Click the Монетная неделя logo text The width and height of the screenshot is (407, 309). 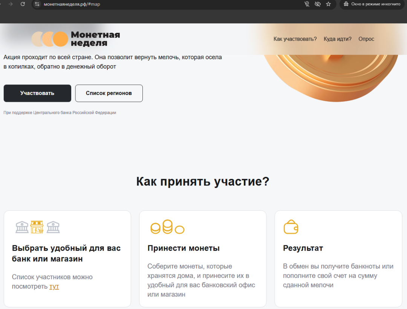tap(95, 39)
